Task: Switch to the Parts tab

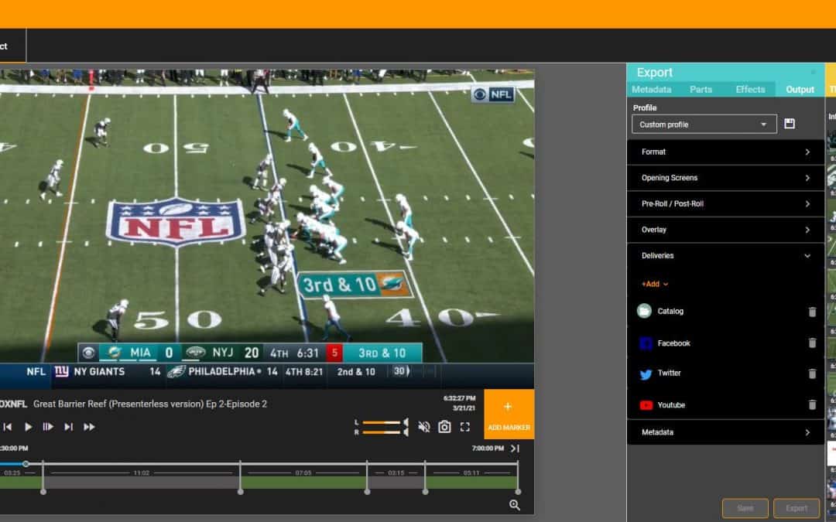Action: (701, 90)
